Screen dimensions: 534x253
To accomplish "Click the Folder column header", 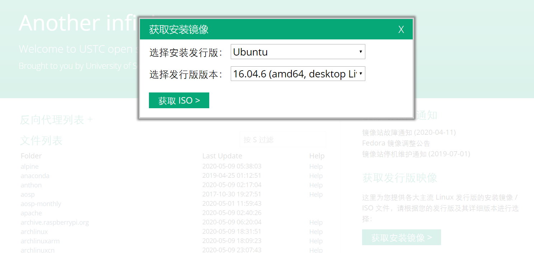I will (x=31, y=156).
